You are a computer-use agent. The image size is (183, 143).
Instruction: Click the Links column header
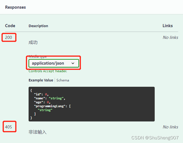(x=168, y=26)
